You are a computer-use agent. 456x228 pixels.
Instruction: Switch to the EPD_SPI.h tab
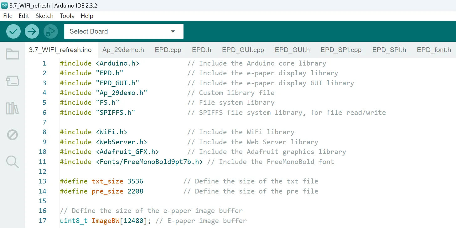pos(389,50)
